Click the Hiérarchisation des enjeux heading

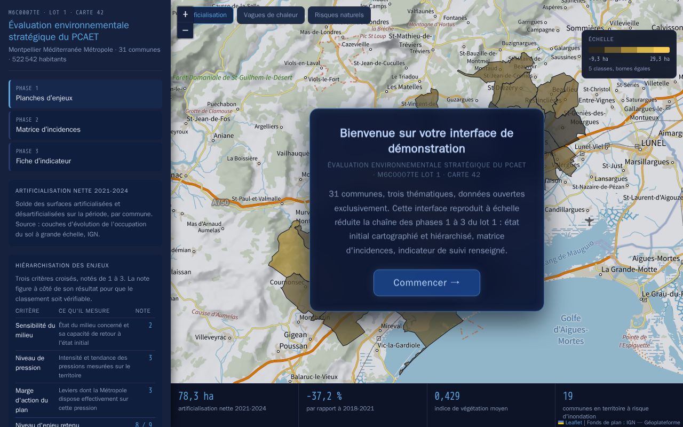(62, 266)
